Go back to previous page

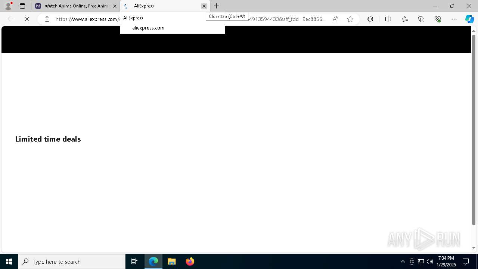10,19
